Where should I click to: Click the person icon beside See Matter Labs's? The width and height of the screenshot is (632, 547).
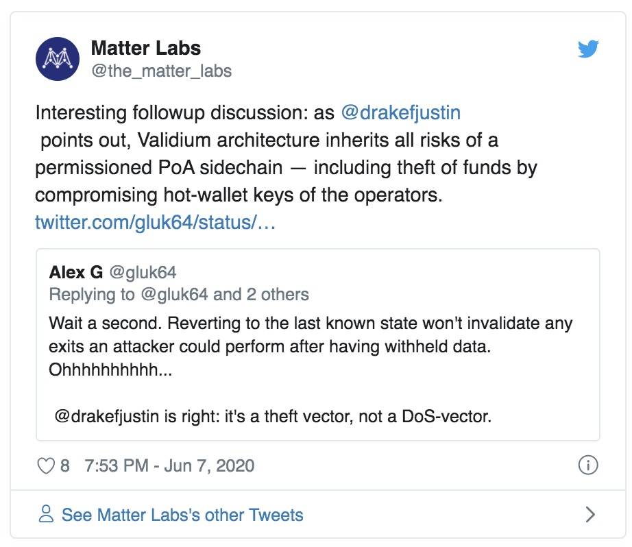coord(46,514)
